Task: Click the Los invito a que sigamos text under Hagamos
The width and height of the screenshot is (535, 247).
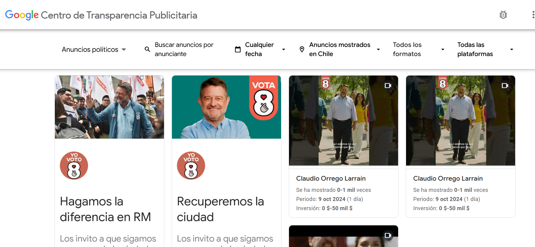Action: pos(108,239)
